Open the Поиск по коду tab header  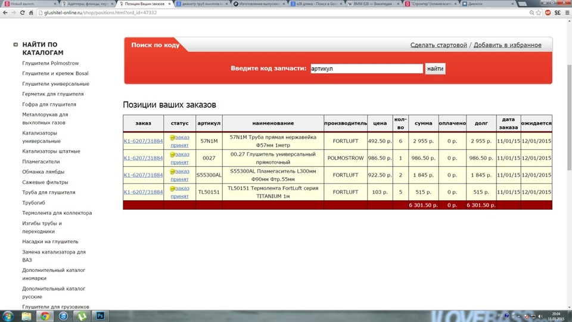tap(156, 45)
